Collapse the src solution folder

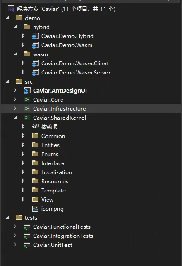[x=7, y=81]
